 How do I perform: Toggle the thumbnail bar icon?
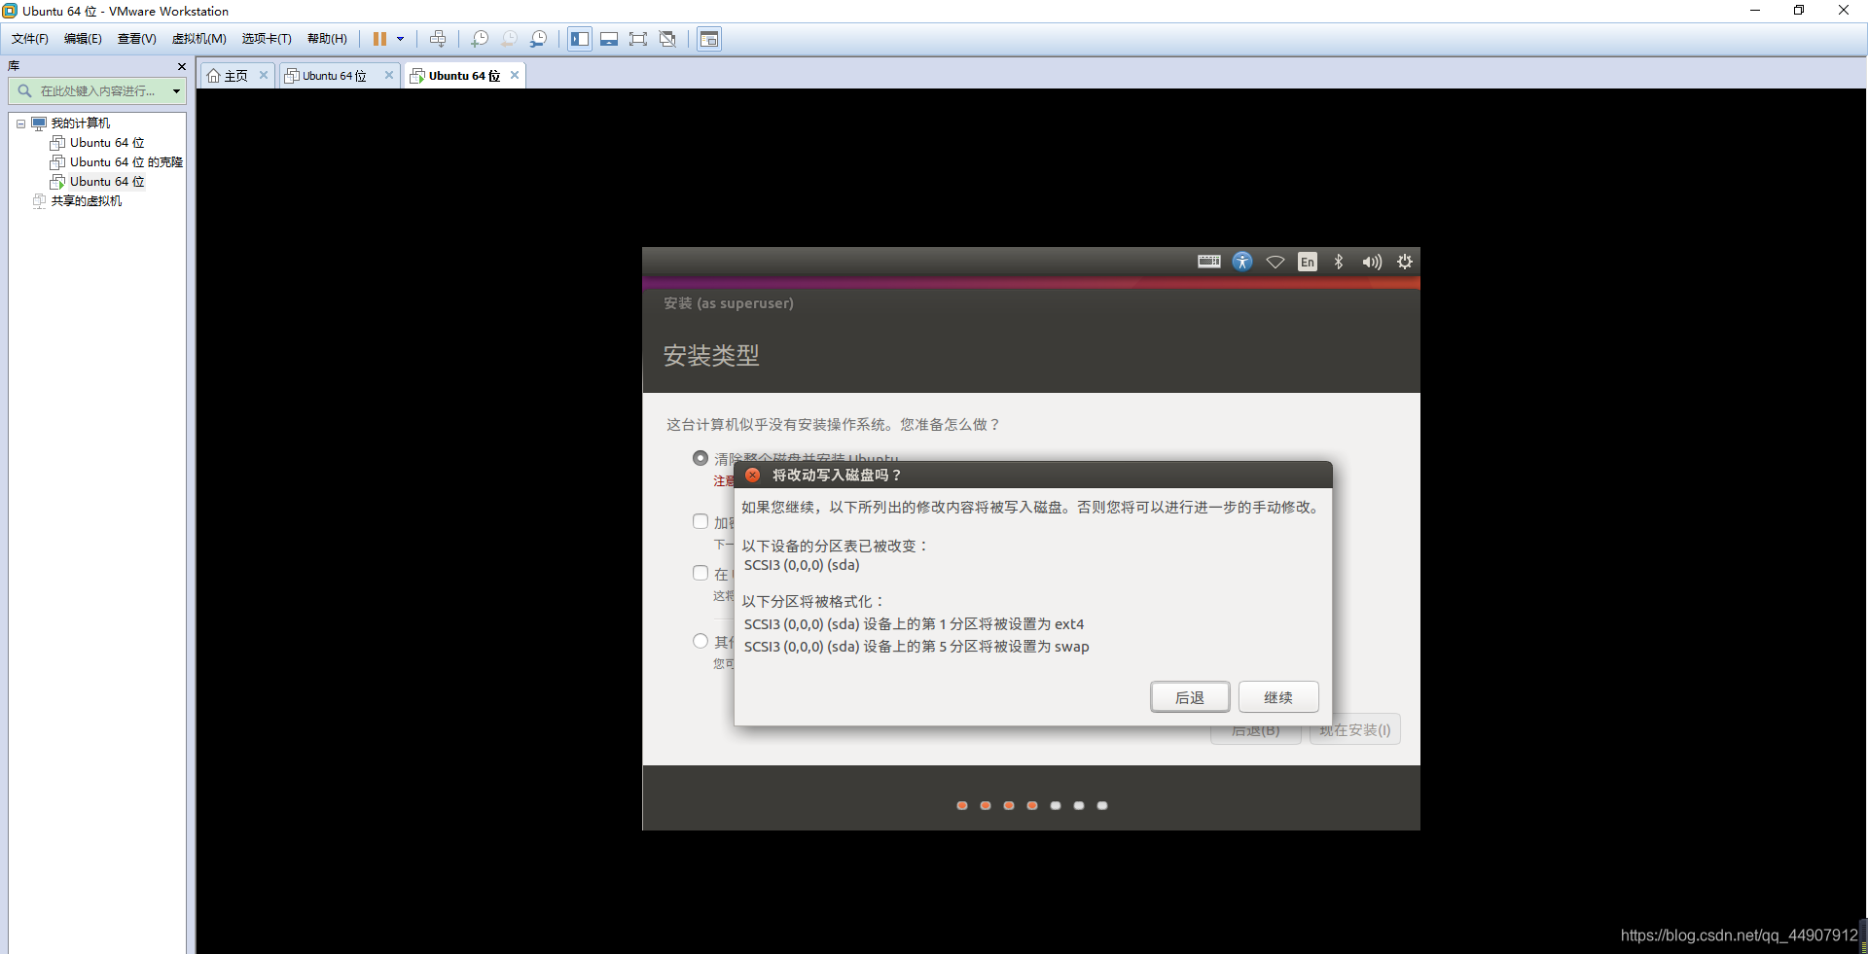pyautogui.click(x=609, y=39)
